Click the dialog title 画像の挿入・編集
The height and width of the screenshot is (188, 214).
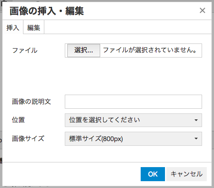click(46, 11)
